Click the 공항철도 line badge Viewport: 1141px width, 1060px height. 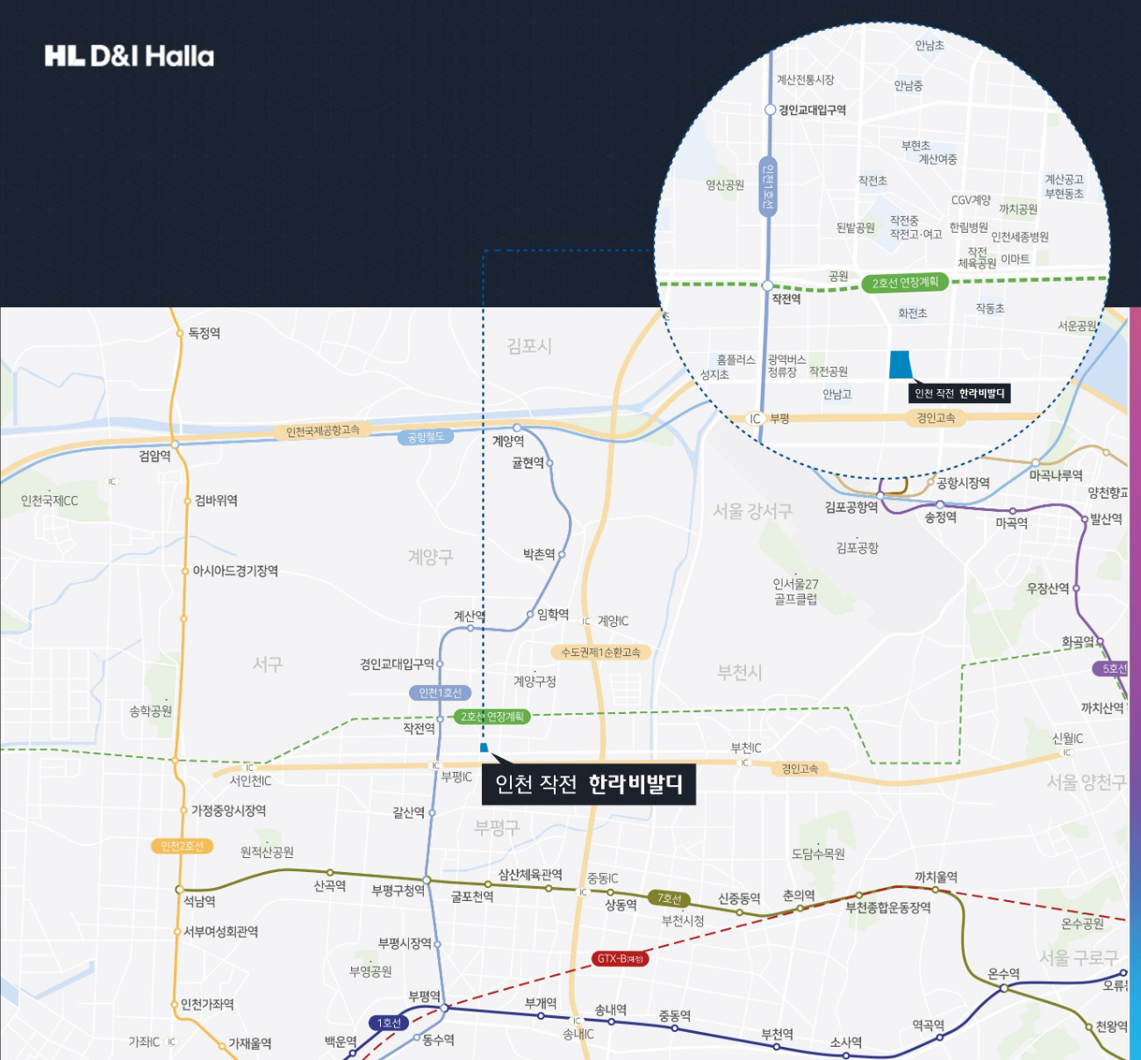pyautogui.click(x=426, y=436)
